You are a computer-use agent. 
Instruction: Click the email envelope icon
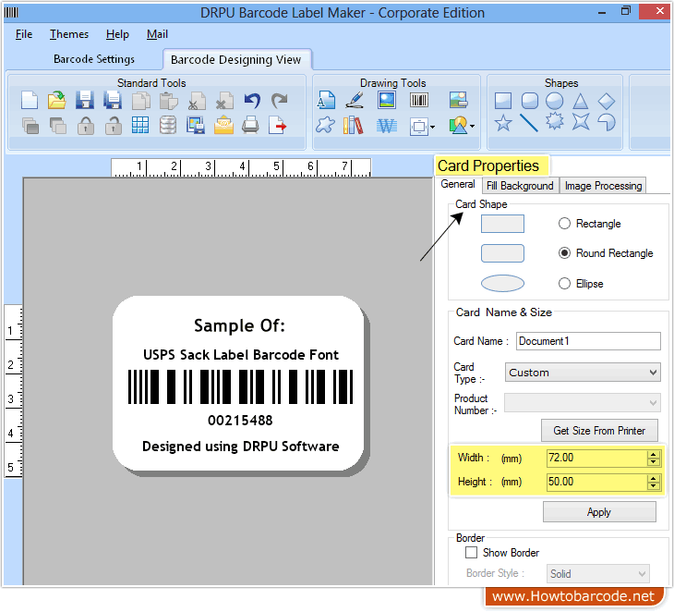[223, 125]
